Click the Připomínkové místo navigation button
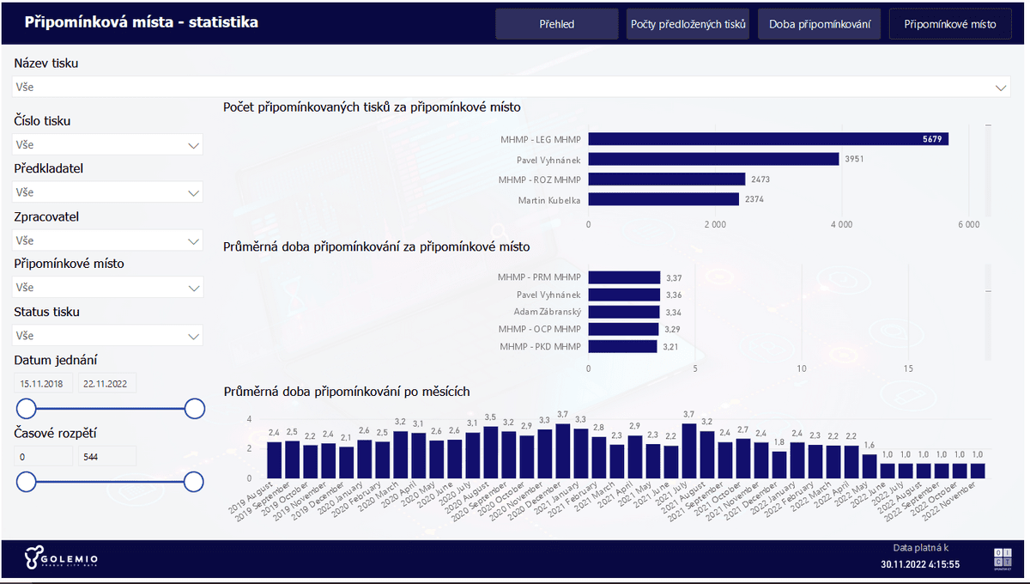 pos(950,23)
